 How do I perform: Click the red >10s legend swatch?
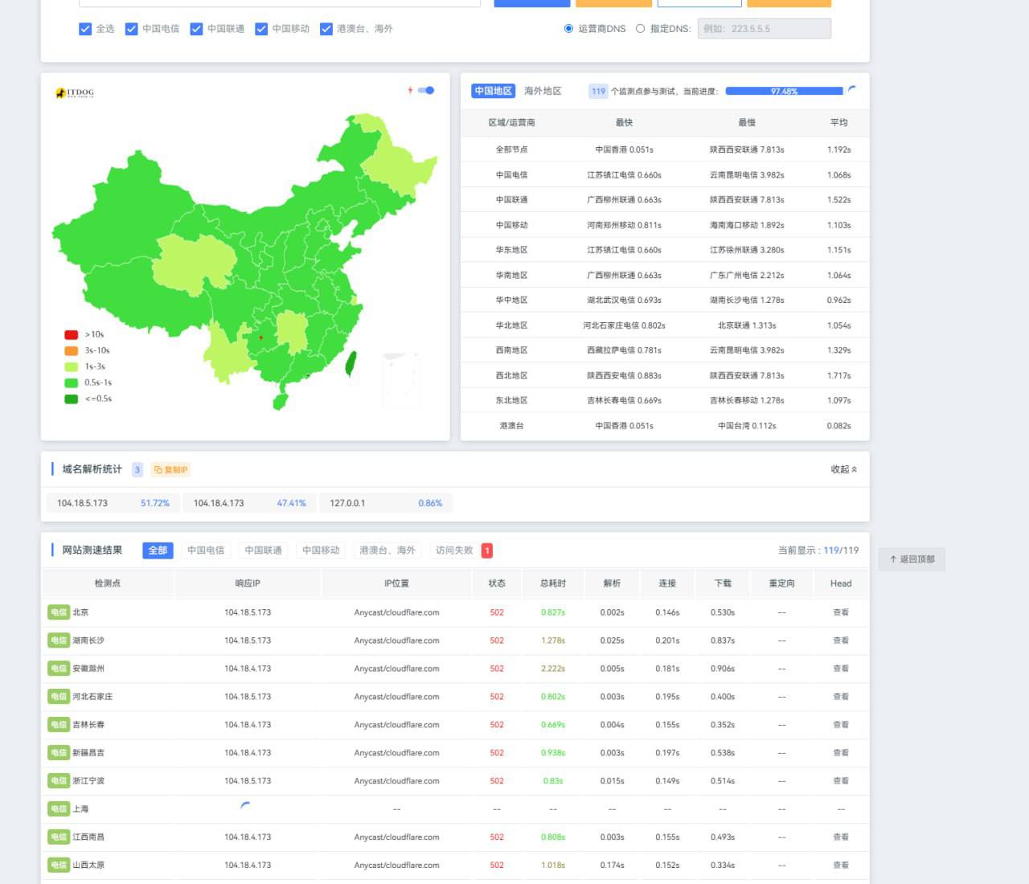click(x=72, y=334)
